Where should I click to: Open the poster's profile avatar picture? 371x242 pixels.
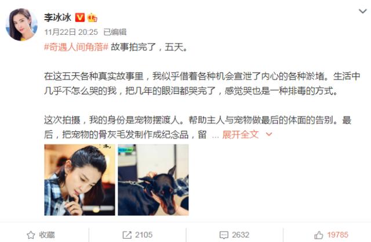21,24
